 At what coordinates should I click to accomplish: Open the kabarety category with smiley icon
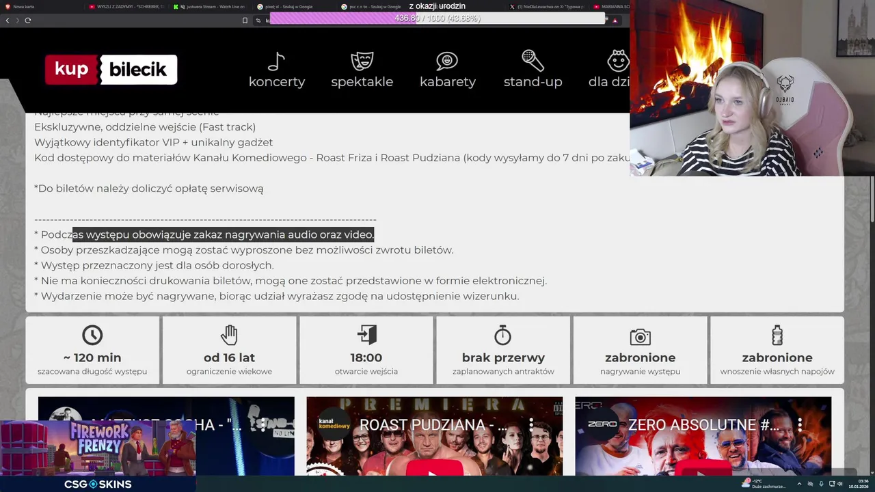pyautogui.click(x=448, y=70)
